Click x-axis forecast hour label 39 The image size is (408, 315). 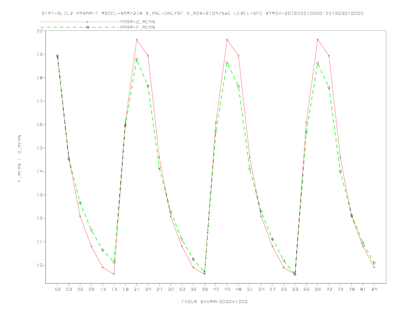click(x=205, y=289)
